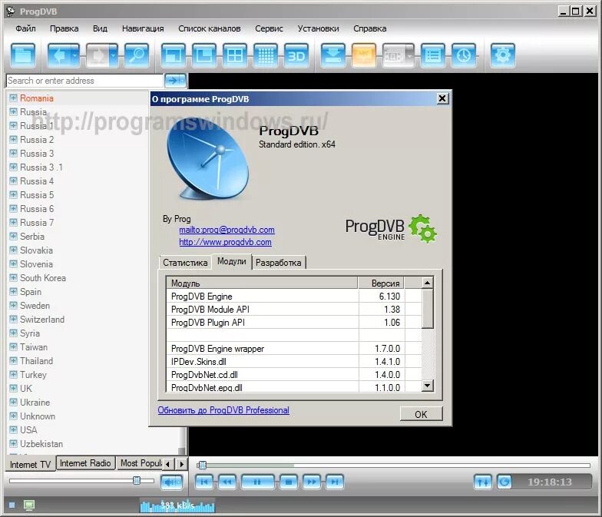This screenshot has height=517, width=602.
Task: Expand the Turkey channel group
Action: pos(14,375)
